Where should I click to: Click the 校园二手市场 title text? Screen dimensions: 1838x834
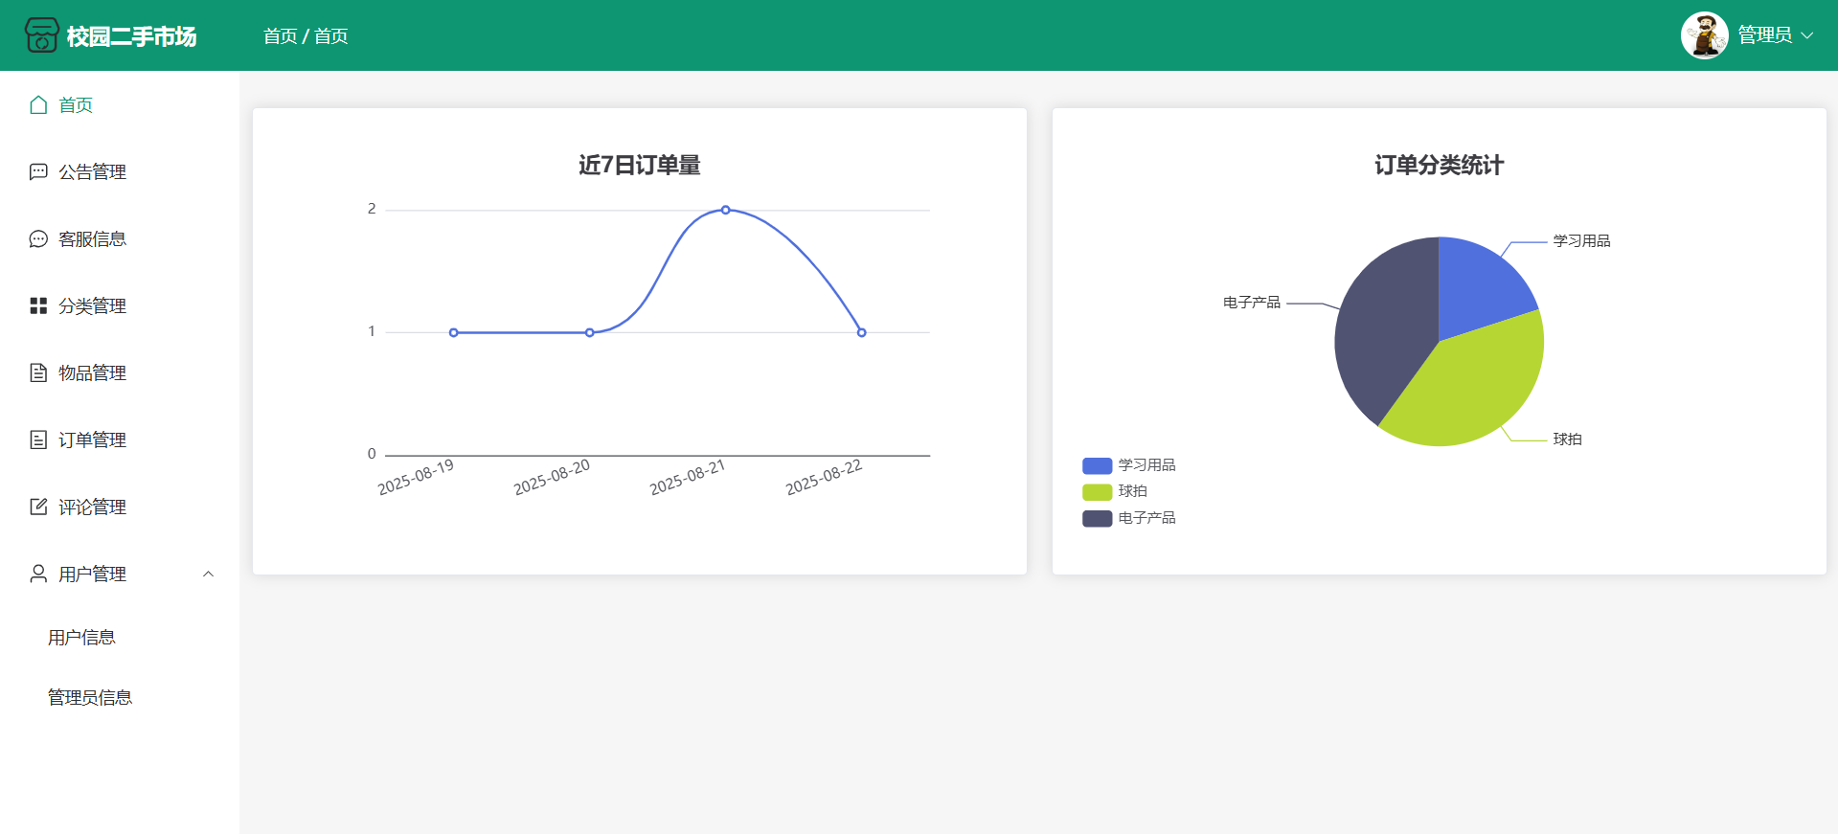click(131, 36)
